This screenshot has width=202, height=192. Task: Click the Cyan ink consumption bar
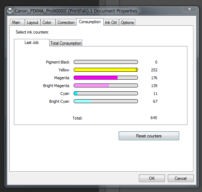click(106, 94)
